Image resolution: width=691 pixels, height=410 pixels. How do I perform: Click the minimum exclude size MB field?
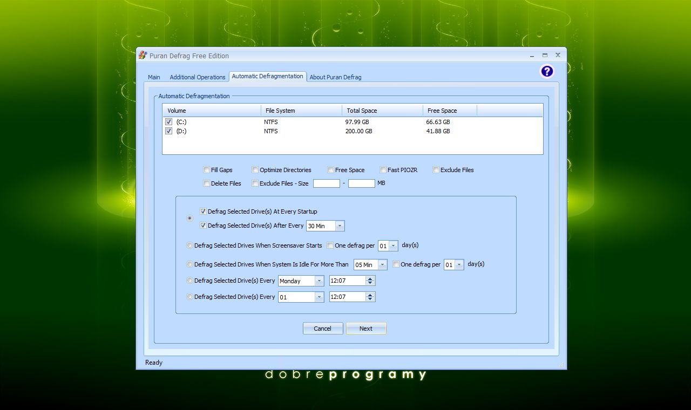(x=327, y=183)
